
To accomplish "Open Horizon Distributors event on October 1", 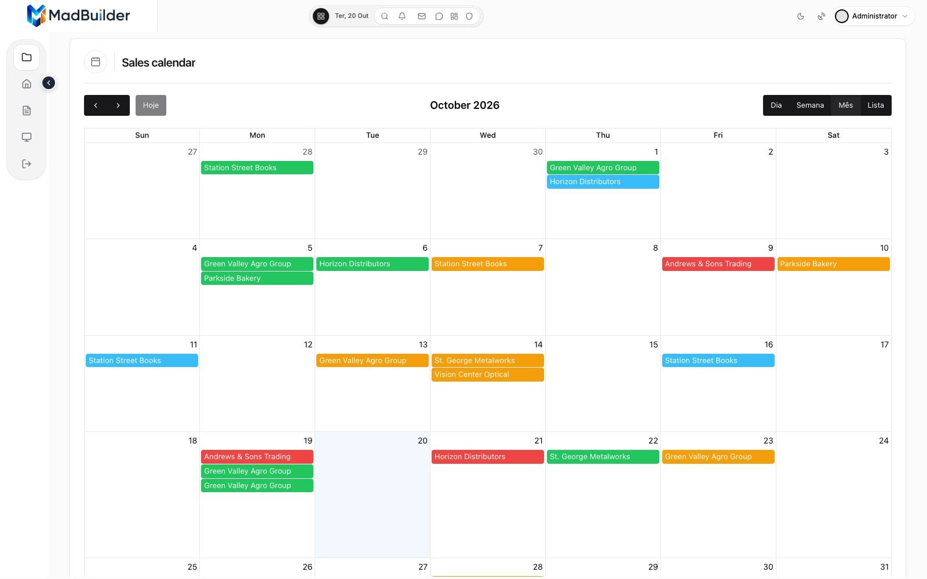I will pyautogui.click(x=603, y=182).
